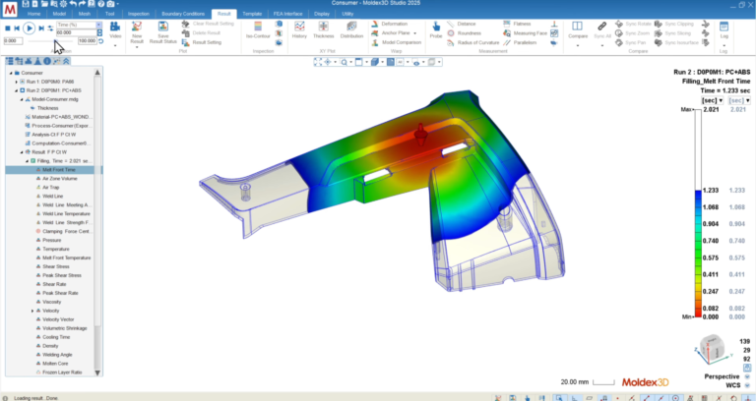
Task: Toggle visibility eye in view toolbar
Action: 416,63
